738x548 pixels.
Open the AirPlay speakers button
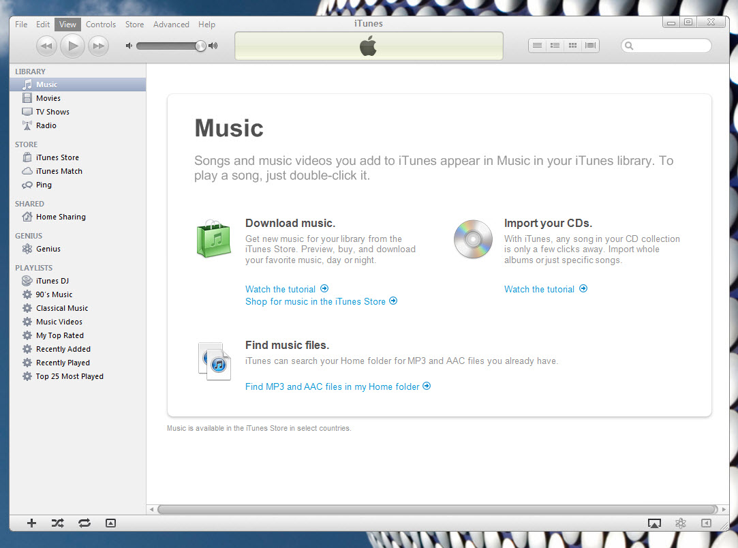[654, 523]
